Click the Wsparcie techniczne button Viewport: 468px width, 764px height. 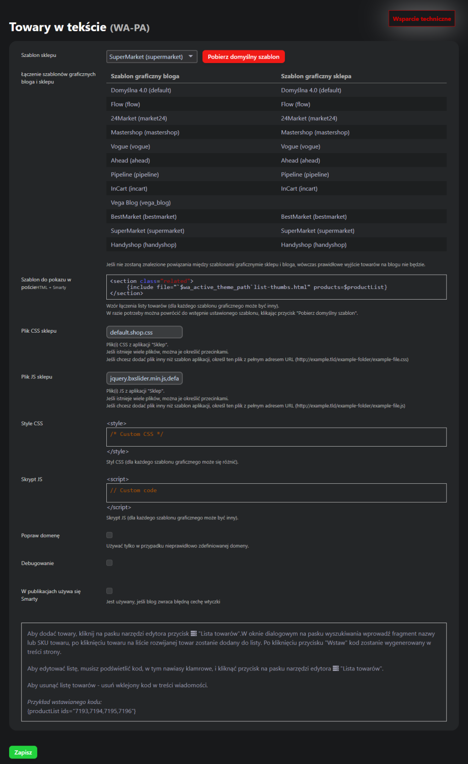point(421,19)
